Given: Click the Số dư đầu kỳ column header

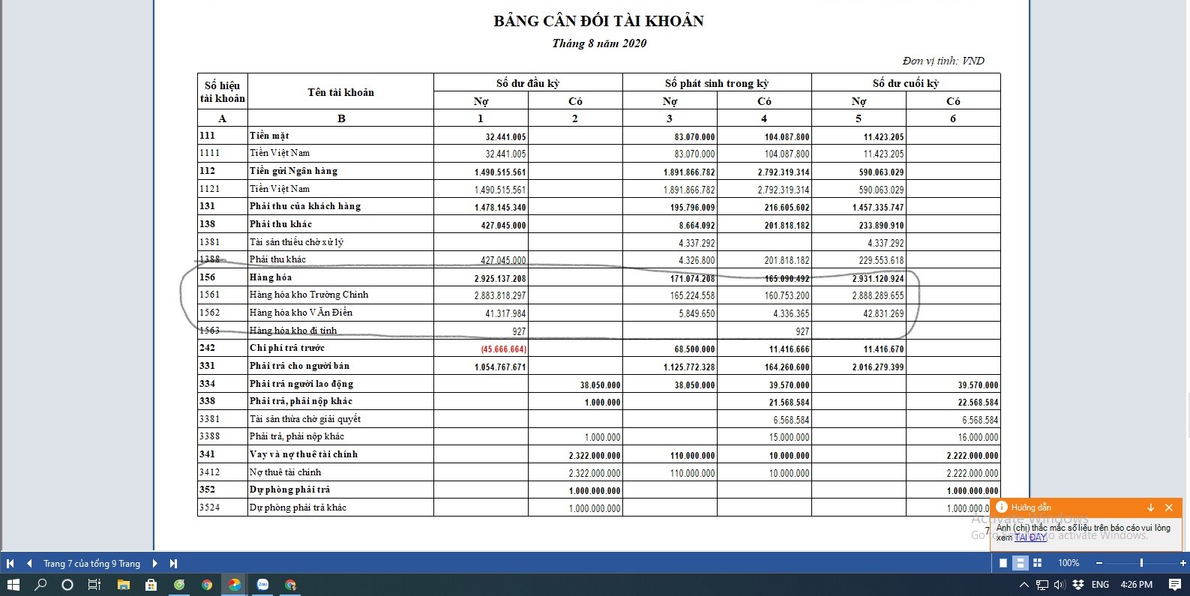Looking at the screenshot, I should (x=528, y=82).
